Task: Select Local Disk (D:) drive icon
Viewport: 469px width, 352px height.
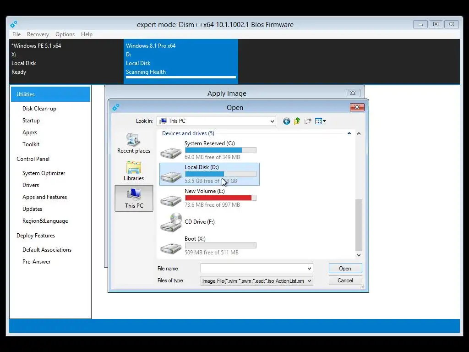Action: pos(171,176)
